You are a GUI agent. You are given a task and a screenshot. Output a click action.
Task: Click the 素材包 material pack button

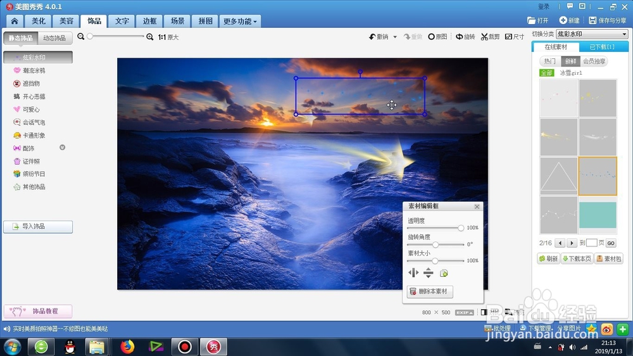point(608,258)
